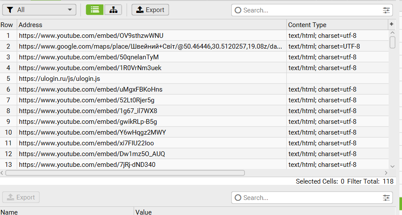Open lower search filter options icon

386,198
